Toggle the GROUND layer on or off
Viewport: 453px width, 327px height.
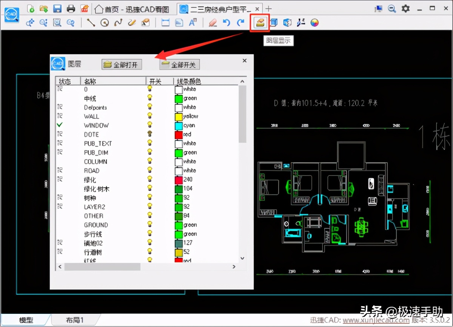(x=150, y=225)
